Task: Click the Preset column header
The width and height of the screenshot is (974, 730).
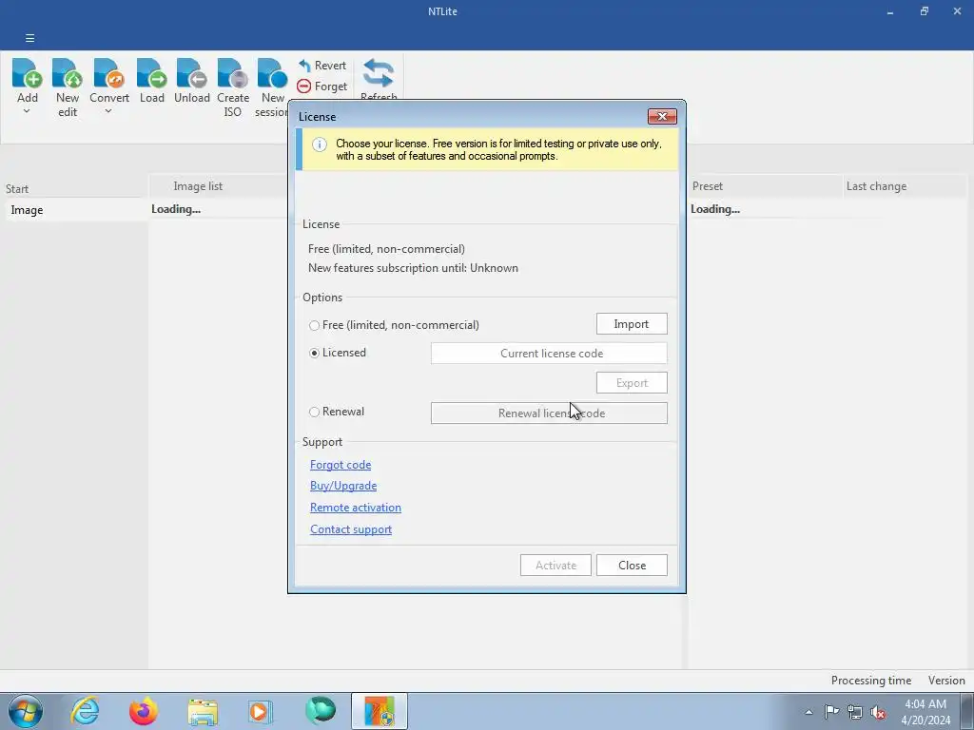Action: [708, 186]
